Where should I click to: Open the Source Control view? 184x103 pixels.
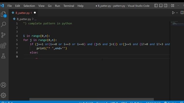pyautogui.click(x=3, y=35)
